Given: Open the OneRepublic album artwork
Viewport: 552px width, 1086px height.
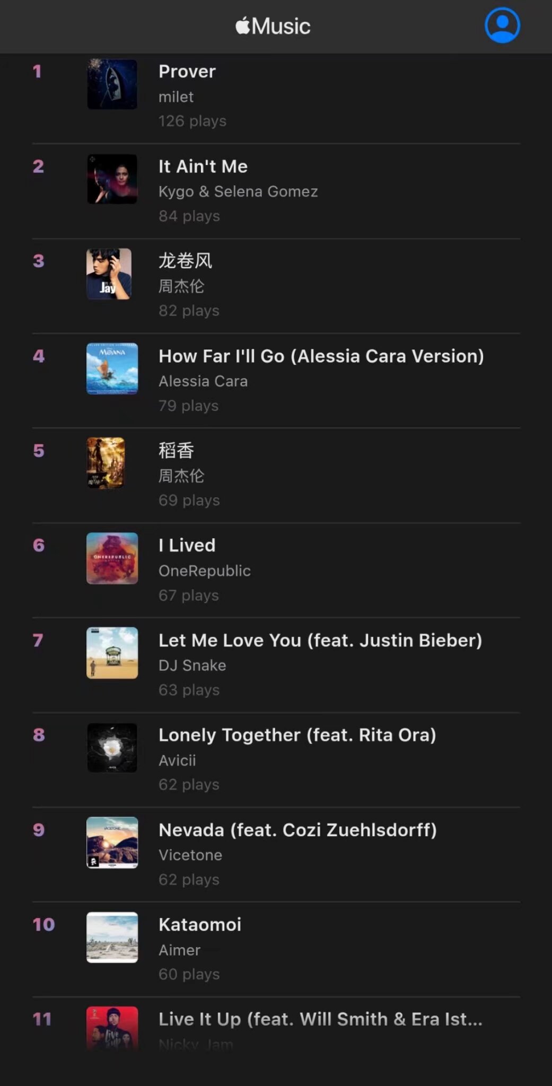Looking at the screenshot, I should click(112, 558).
